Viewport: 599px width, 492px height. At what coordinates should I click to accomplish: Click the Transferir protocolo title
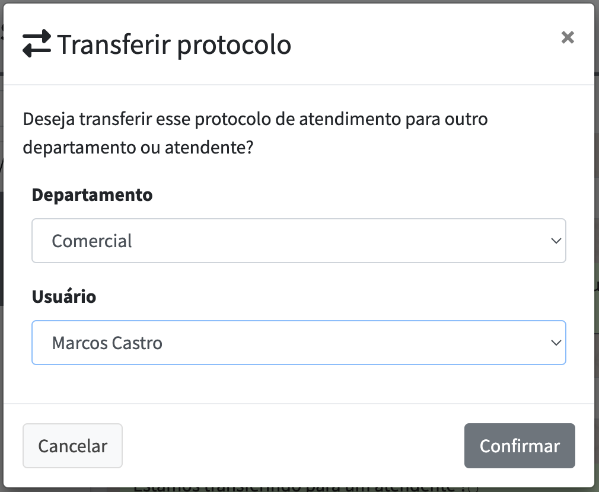174,43
